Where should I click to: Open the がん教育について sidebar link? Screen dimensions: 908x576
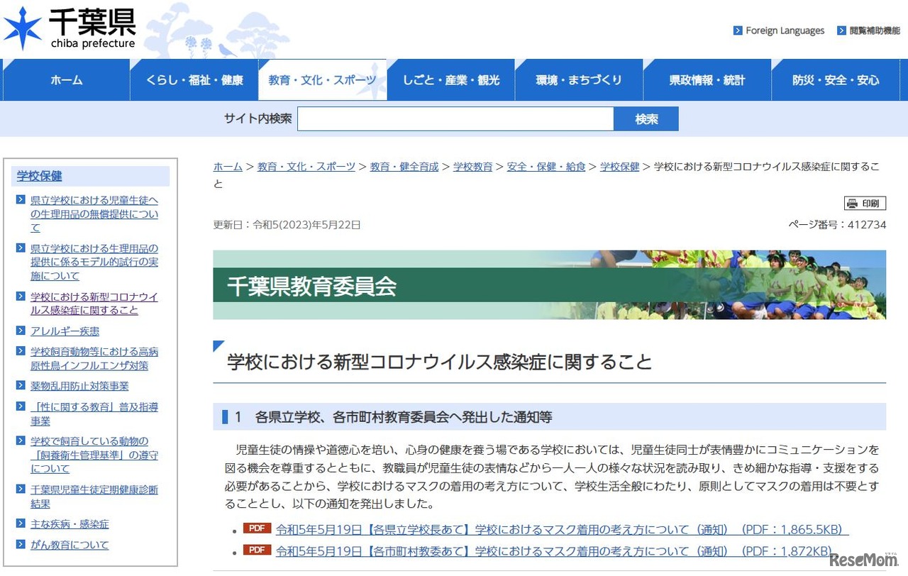click(69, 545)
